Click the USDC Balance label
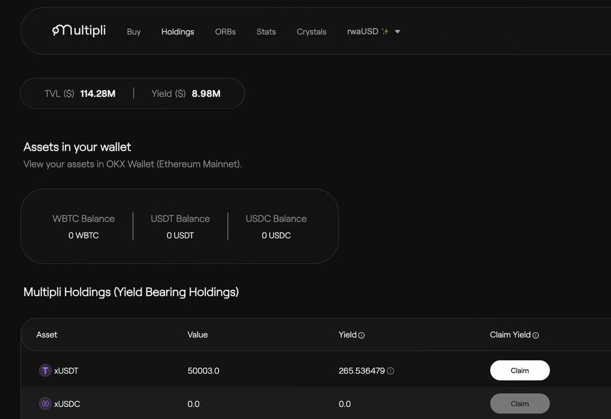The height and width of the screenshot is (419, 611). [x=276, y=218]
